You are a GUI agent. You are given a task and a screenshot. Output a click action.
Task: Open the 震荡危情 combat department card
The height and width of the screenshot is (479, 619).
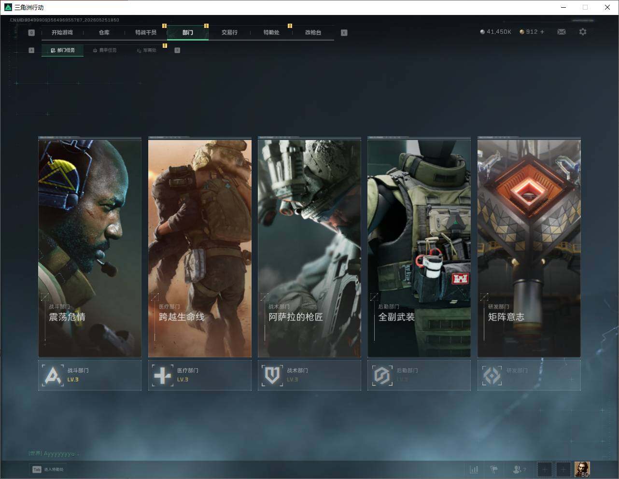(90, 248)
